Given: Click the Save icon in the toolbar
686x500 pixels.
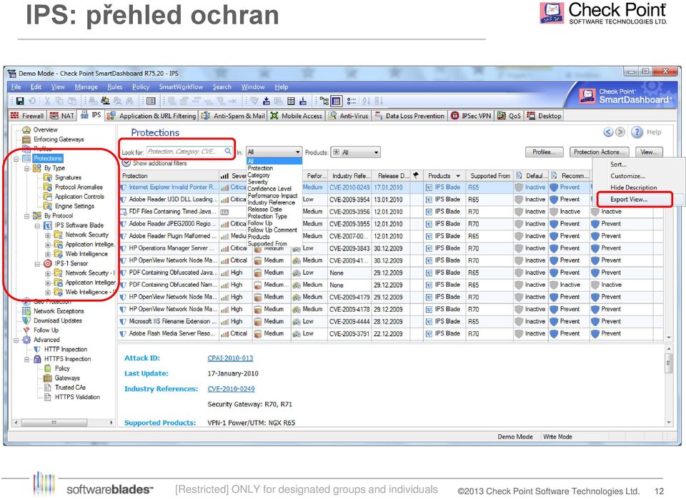Looking at the screenshot, I should point(20,101).
